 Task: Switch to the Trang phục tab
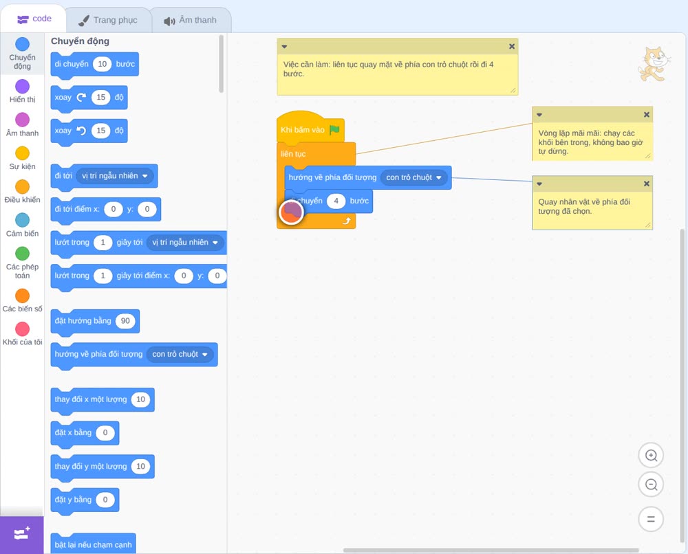point(109,20)
